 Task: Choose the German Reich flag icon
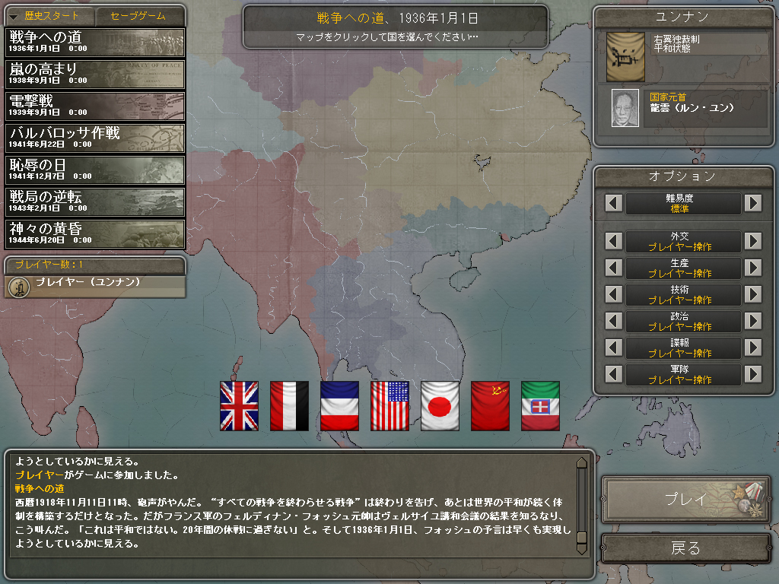point(289,406)
